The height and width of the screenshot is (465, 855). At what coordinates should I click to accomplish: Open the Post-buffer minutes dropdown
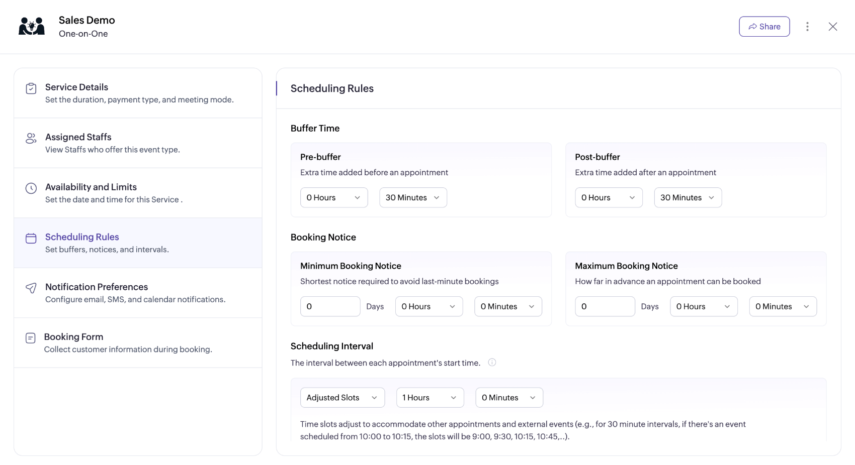pyautogui.click(x=688, y=197)
